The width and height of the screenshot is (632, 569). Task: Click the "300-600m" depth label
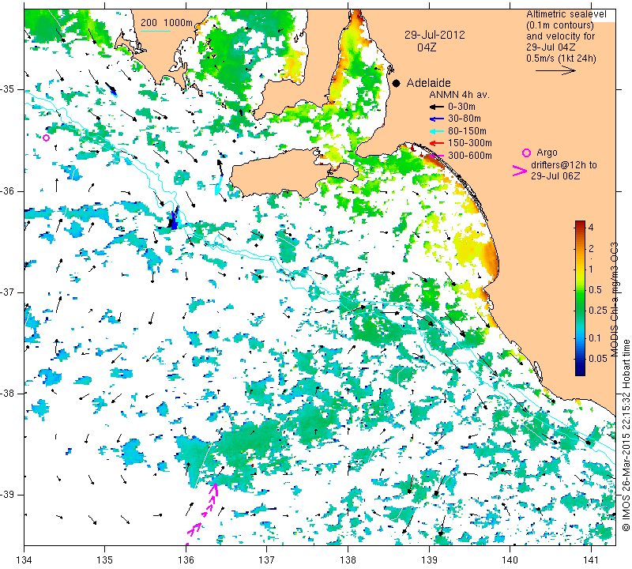click(469, 156)
